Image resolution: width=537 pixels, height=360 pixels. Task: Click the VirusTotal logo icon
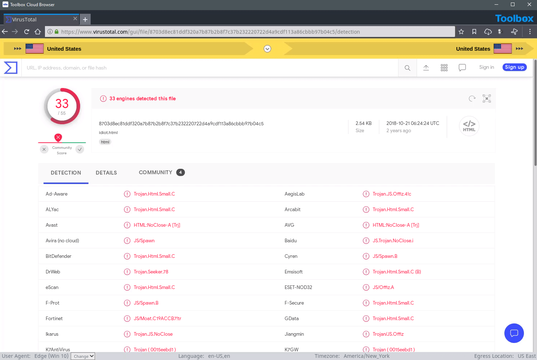click(11, 68)
